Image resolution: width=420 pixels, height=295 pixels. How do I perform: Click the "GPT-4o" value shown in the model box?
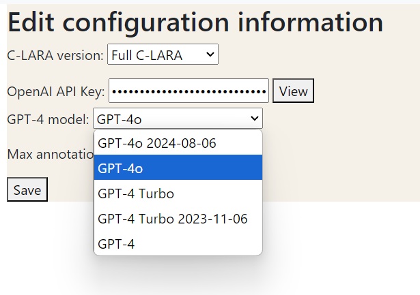click(120, 120)
